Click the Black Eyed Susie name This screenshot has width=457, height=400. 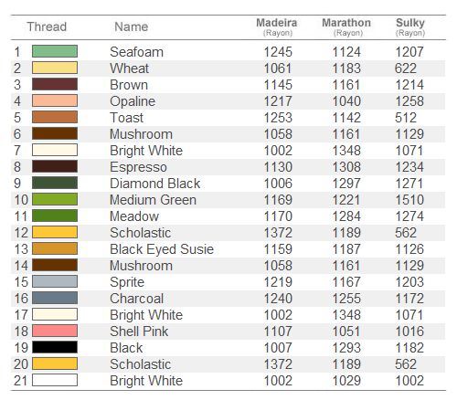162,249
